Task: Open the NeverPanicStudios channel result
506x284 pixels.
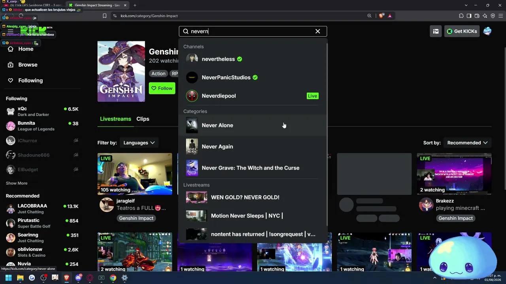Action: click(253, 77)
